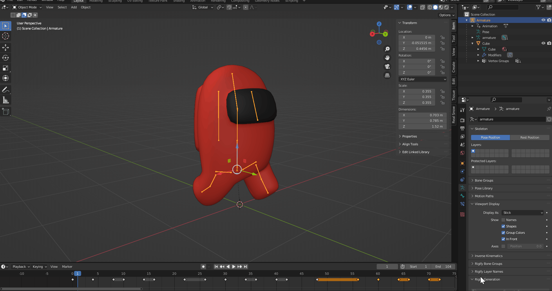Image resolution: width=552 pixels, height=291 pixels.
Task: Select the Measure ruler tool
Action: [x=6, y=100]
